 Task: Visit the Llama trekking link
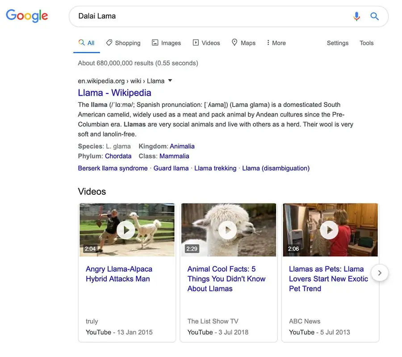coord(215,168)
